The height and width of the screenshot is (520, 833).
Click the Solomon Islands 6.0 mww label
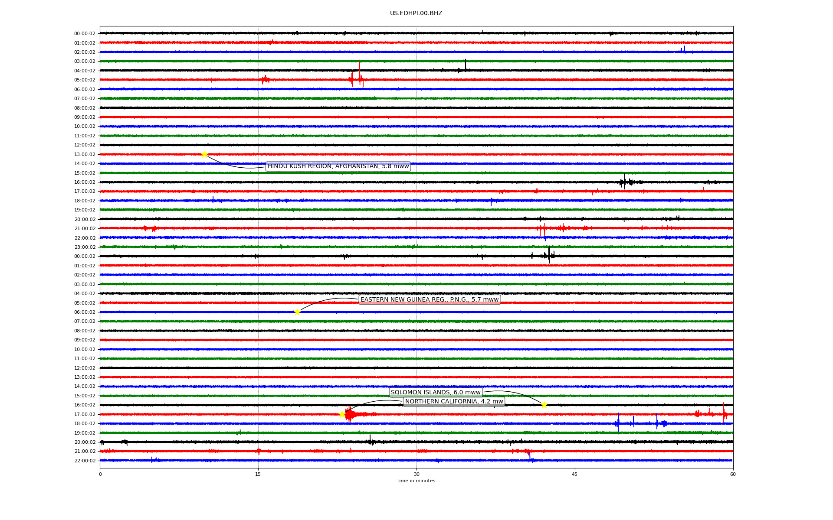(x=436, y=393)
